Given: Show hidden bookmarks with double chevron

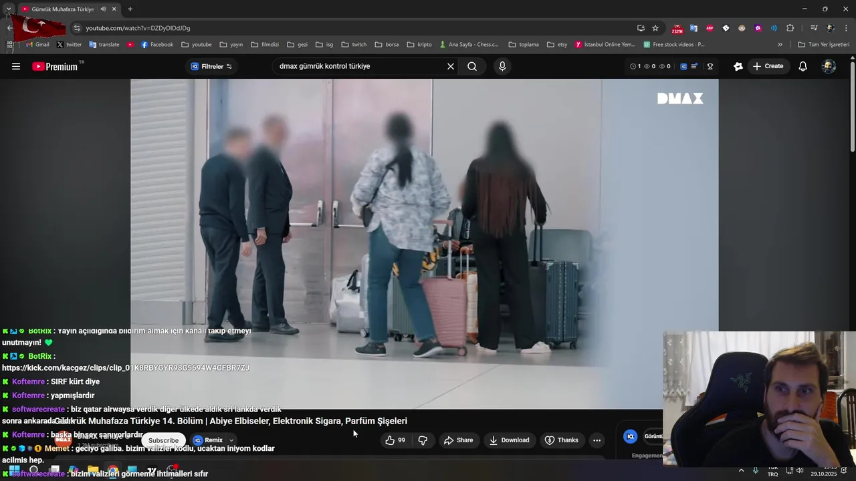Looking at the screenshot, I should click(x=780, y=45).
